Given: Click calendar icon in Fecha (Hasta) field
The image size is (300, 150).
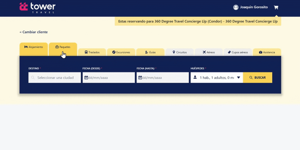Looking at the screenshot, I should [140, 78].
